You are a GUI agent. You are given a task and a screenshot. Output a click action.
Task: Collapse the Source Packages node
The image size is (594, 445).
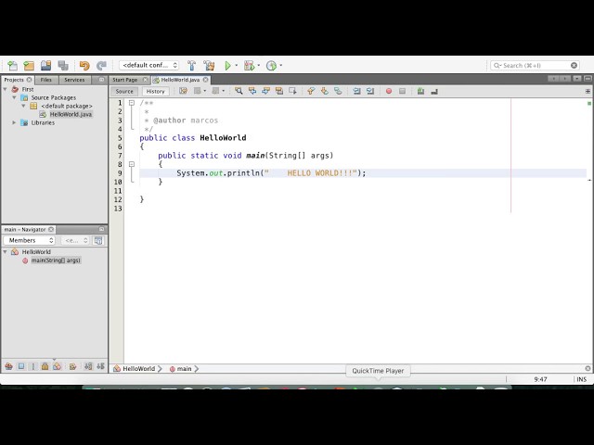click(x=15, y=97)
